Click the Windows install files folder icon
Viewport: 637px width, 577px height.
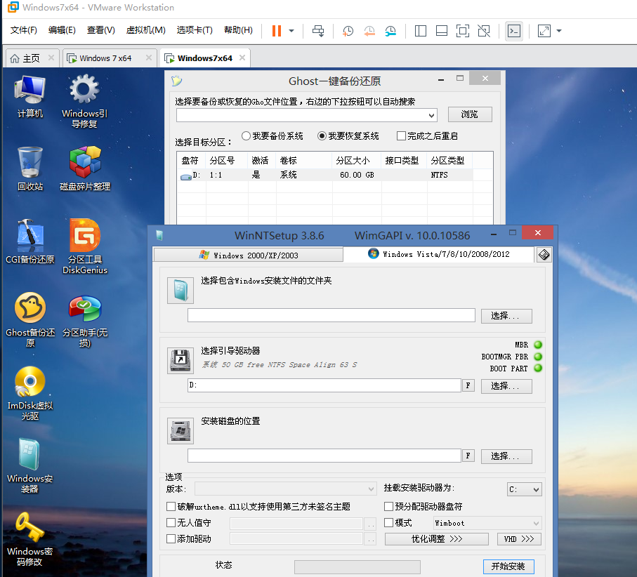click(180, 291)
